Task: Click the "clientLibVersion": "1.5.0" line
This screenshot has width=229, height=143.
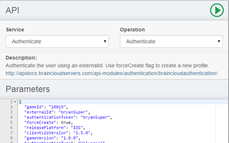Action: pos(58,133)
